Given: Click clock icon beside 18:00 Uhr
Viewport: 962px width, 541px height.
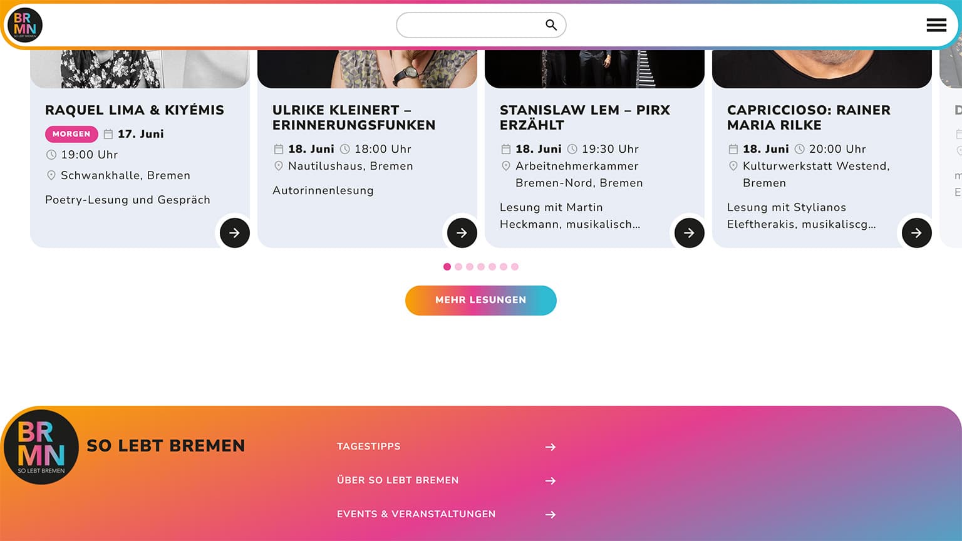Looking at the screenshot, I should coord(345,149).
